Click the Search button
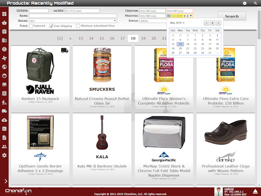The width and height of the screenshot is (261, 196). (231, 16)
